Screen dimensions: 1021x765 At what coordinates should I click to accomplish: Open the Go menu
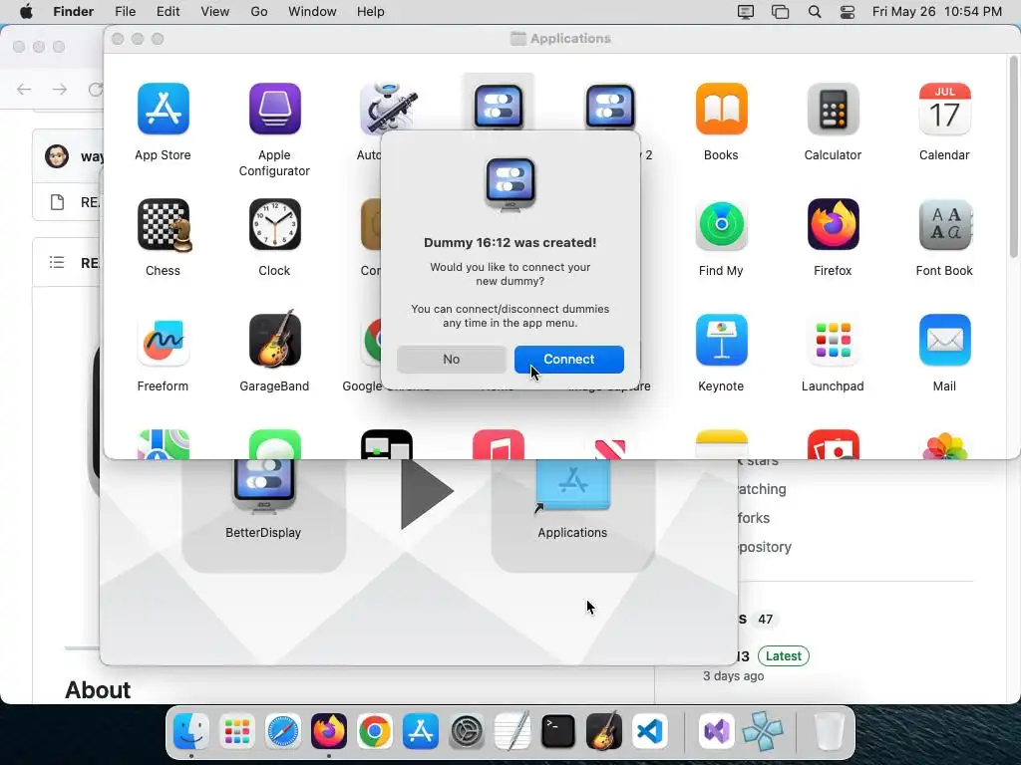(x=259, y=12)
